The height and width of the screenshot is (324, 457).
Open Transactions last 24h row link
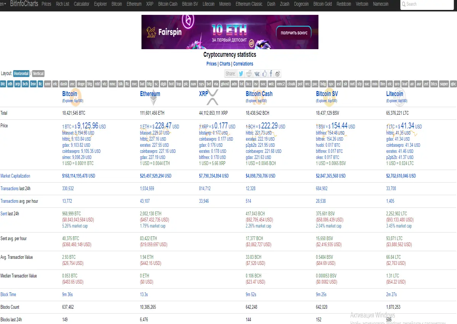pos(9,189)
